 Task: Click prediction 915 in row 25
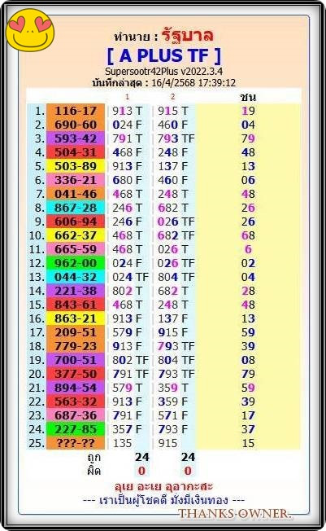(167, 443)
